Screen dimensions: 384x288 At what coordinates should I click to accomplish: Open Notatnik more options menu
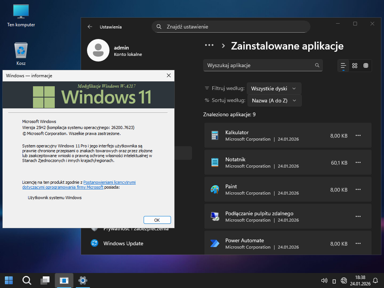pos(358,162)
